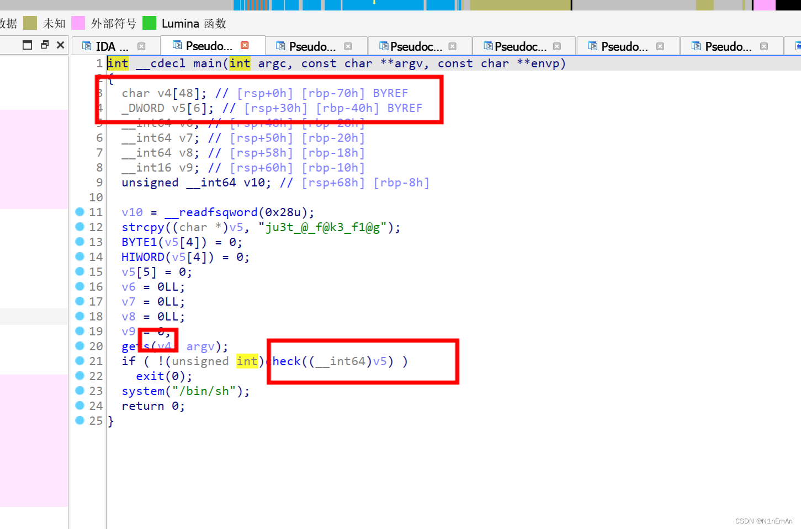
Task: Close the IDA view tab
Action: tap(141, 46)
